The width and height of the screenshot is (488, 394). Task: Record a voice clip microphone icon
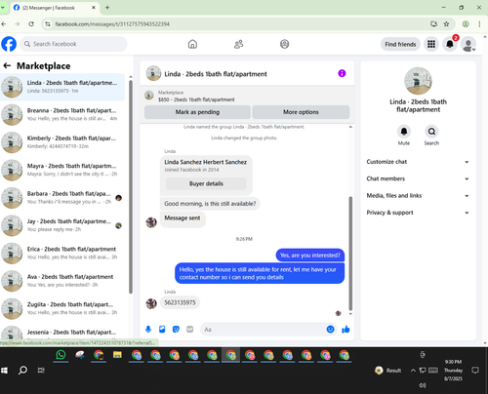(x=148, y=330)
